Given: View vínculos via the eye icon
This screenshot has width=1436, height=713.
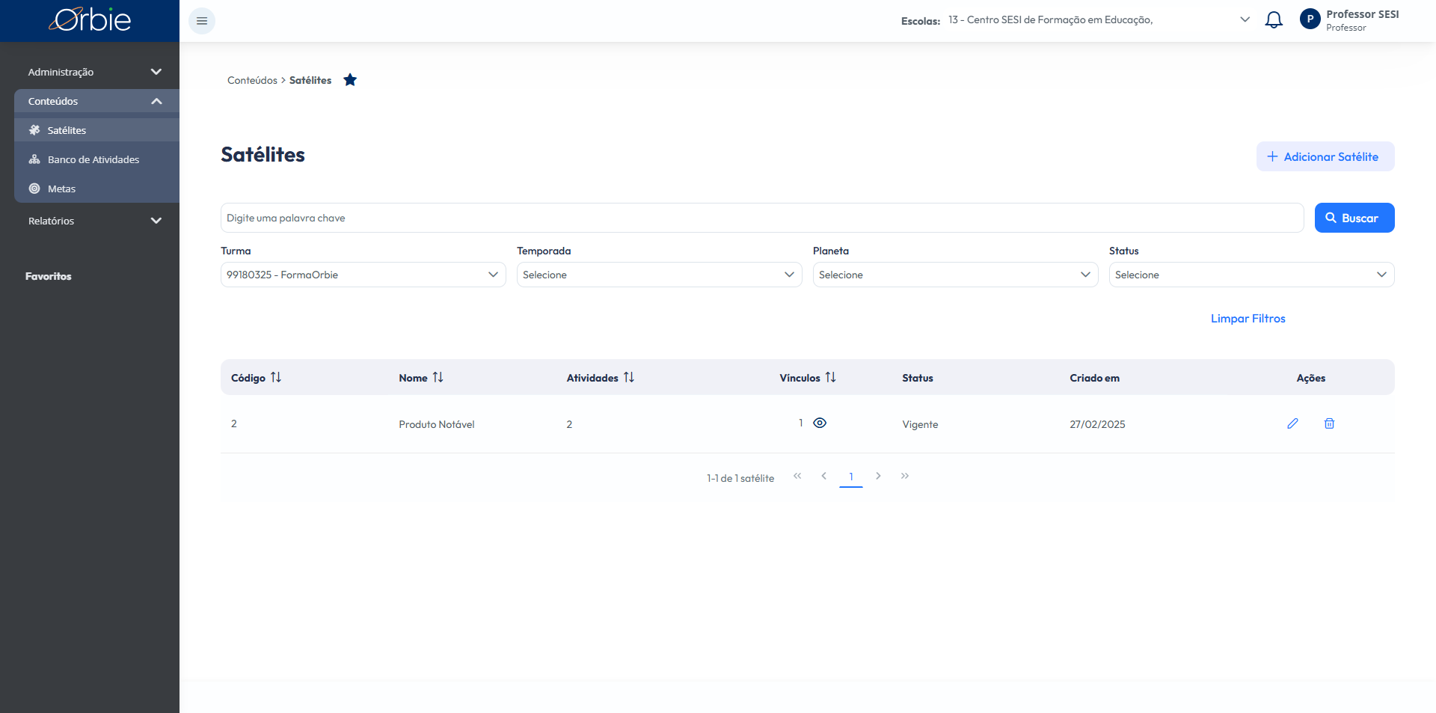Looking at the screenshot, I should 820,423.
